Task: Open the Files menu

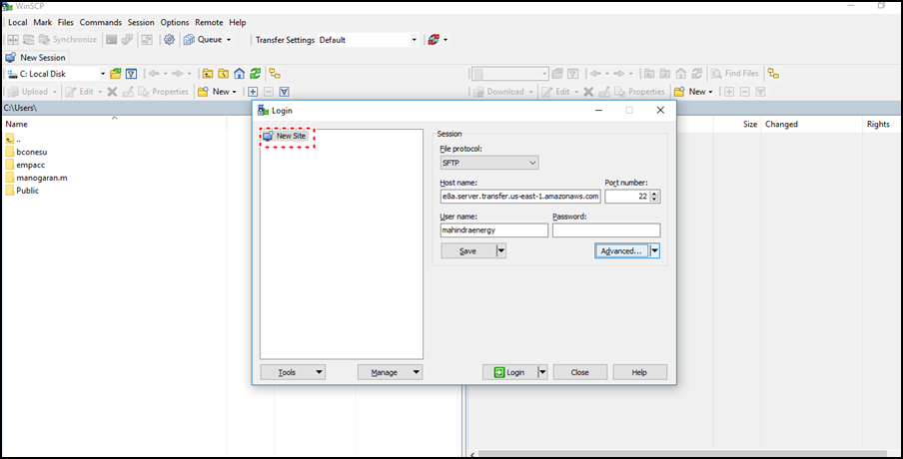Action: click(x=66, y=22)
